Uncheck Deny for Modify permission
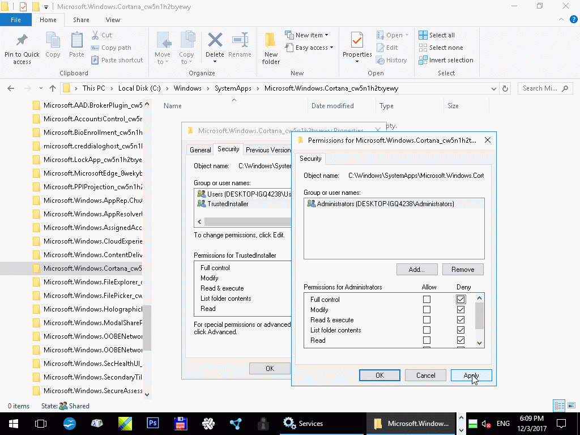This screenshot has width=580, height=435. (x=460, y=310)
